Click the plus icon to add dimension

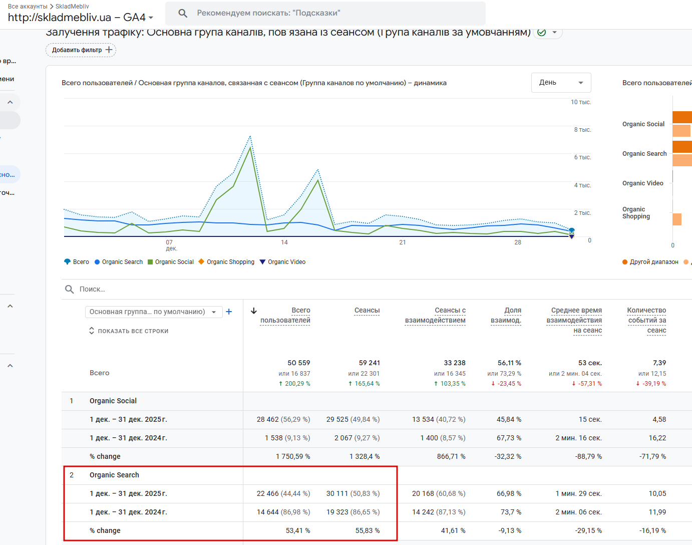tap(229, 312)
